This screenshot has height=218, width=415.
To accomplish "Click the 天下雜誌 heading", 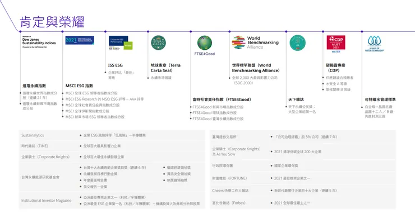I will tap(296, 99).
